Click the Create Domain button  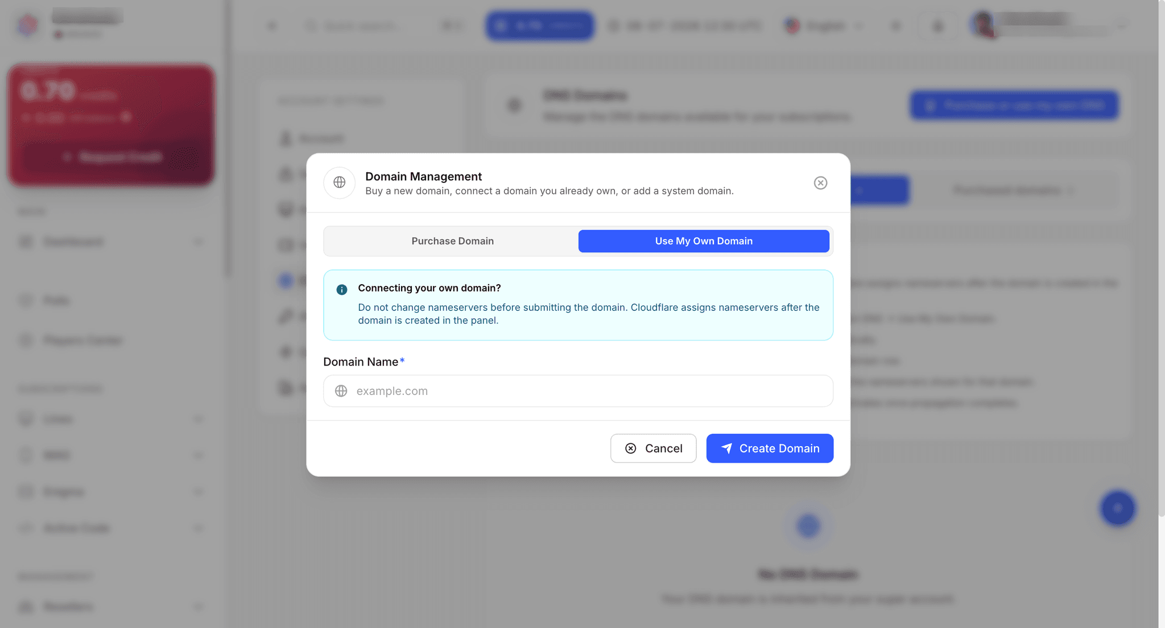[770, 448]
